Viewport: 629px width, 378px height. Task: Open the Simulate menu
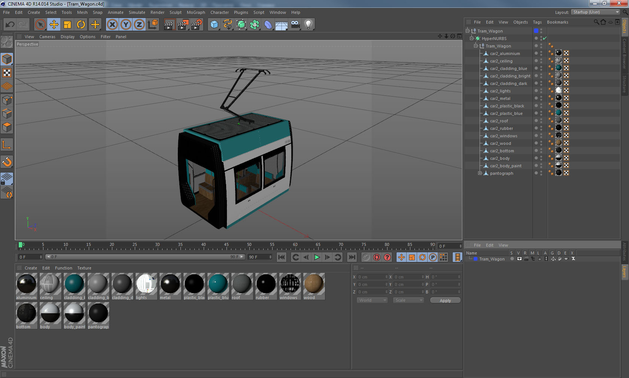click(137, 12)
